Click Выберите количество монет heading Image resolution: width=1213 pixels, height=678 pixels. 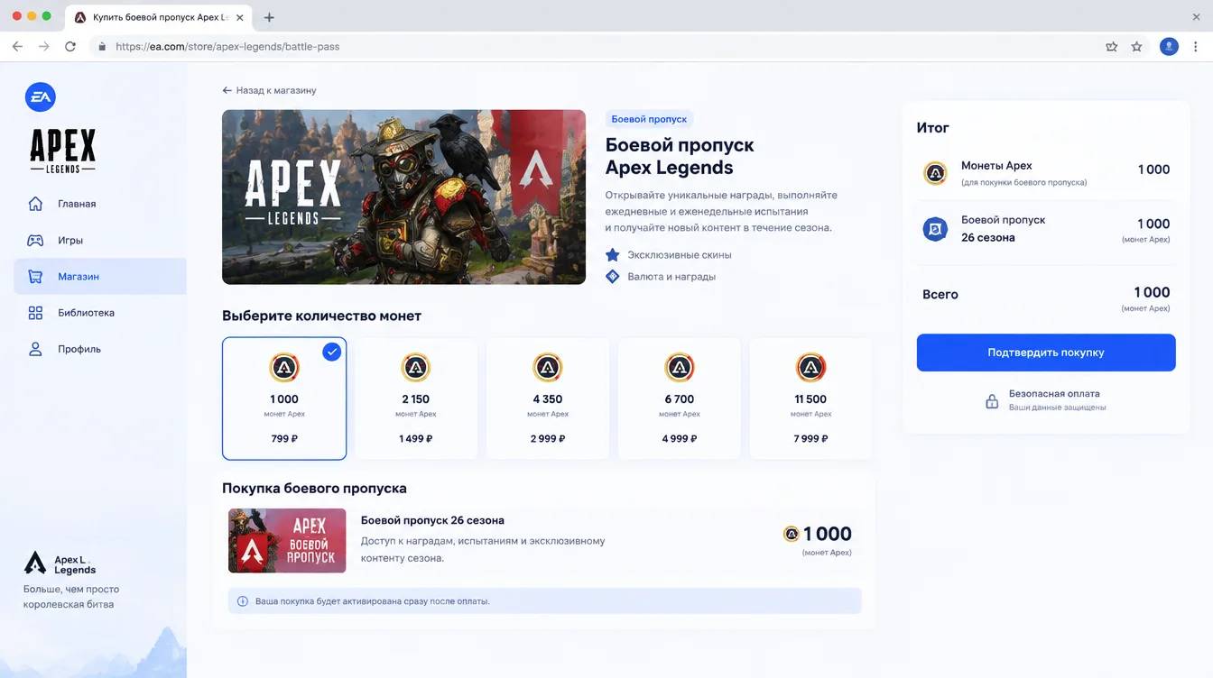pos(321,316)
